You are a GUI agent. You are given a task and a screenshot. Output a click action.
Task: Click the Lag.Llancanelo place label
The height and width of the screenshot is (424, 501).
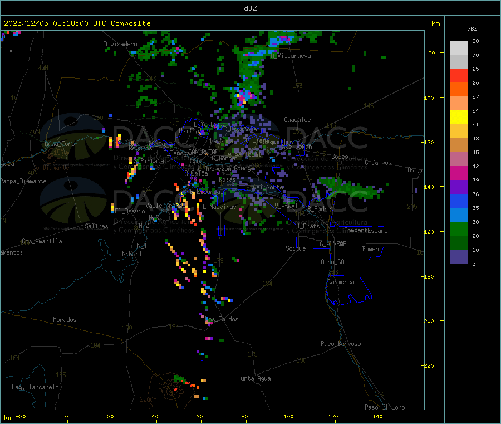click(x=35, y=388)
